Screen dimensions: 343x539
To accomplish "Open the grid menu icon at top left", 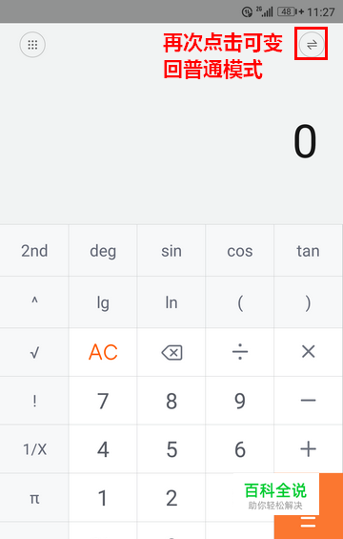I will (x=32, y=45).
